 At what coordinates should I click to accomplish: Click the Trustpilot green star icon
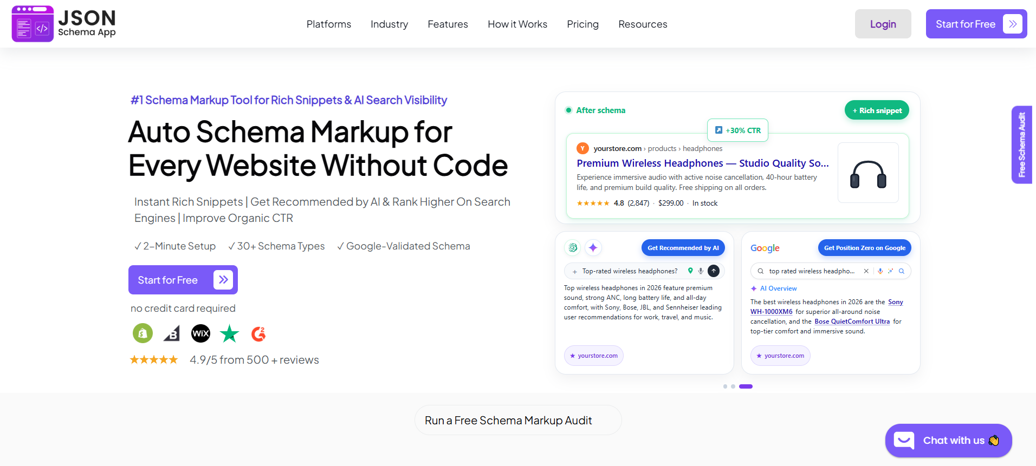point(229,333)
